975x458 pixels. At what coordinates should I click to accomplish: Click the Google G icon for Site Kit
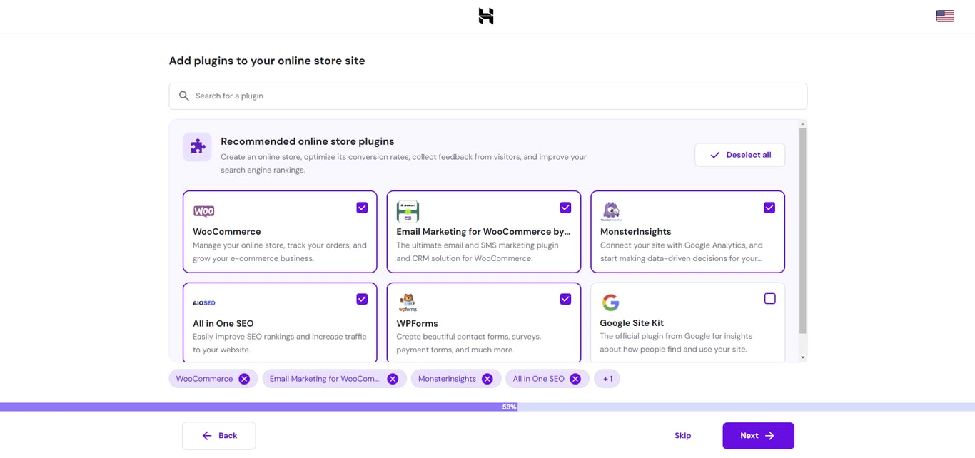click(x=611, y=302)
